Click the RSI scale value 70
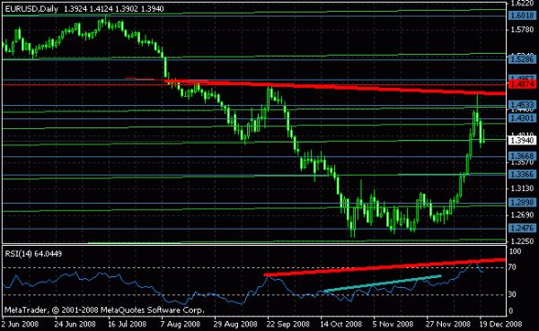Viewport: 539px width, 331px height. 512,267
